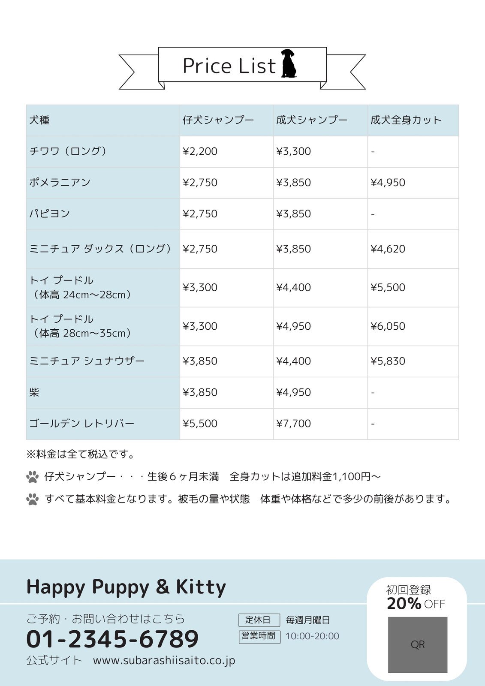Select the 成犬全身カット column header
The height and width of the screenshot is (686, 485).
click(x=406, y=120)
